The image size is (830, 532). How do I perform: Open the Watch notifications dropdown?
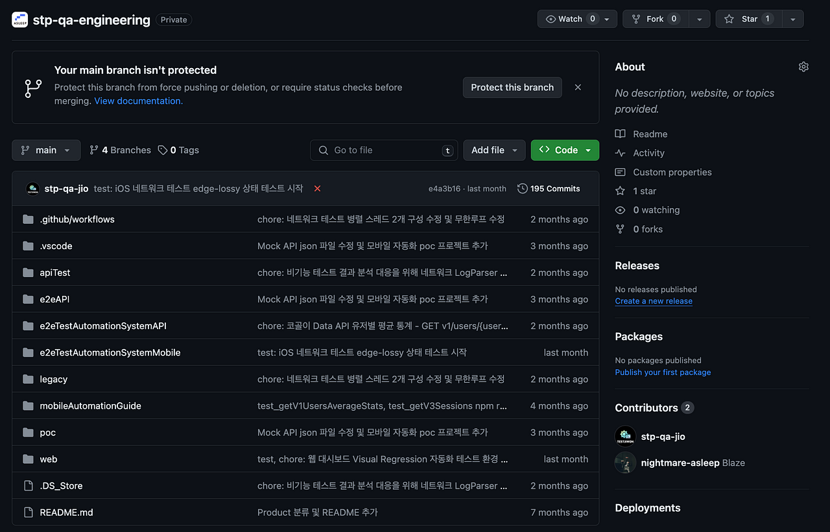[x=577, y=19]
